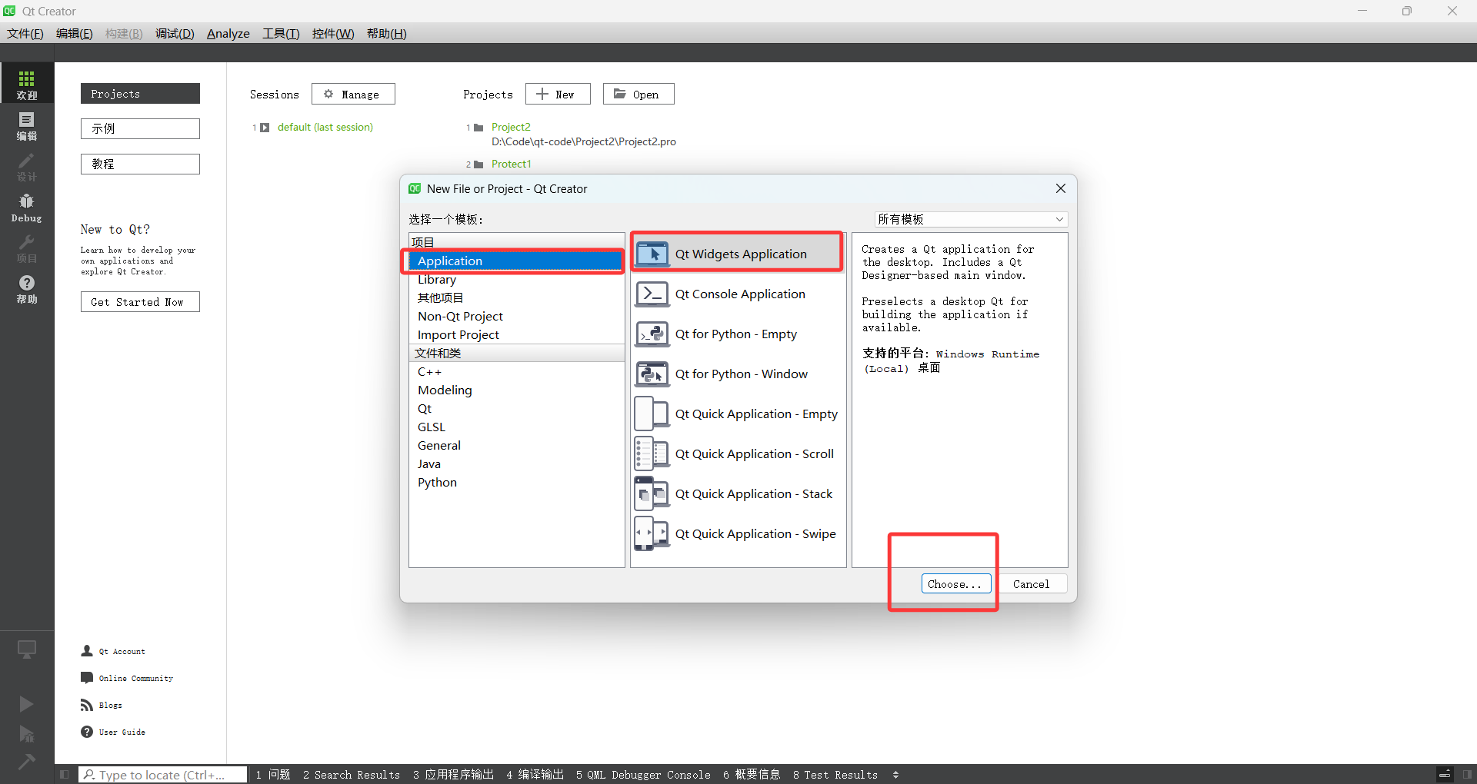Viewport: 1477px width, 784px height.
Task: Select Qt Quick Application - Empty template
Action: [x=738, y=414]
